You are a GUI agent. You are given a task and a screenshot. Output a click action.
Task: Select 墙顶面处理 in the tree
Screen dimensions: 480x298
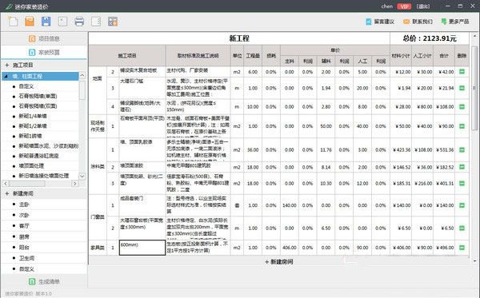(31, 165)
